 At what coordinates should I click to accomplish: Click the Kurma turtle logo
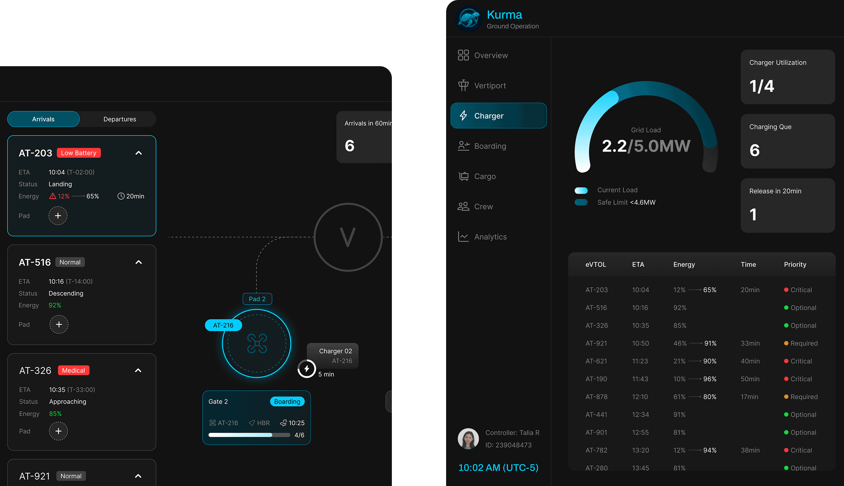pos(468,19)
